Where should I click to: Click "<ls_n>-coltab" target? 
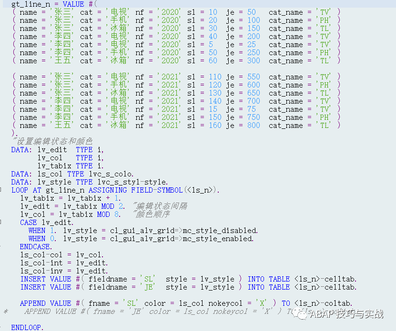tap(322, 303)
